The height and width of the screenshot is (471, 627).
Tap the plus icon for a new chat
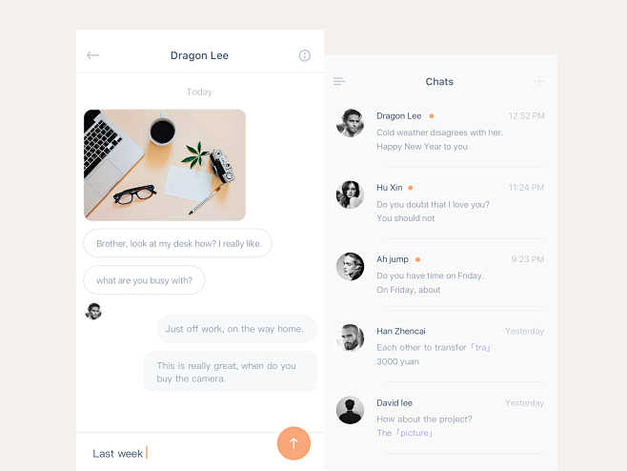click(x=538, y=82)
